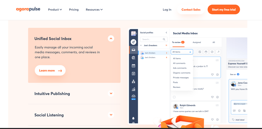Click the Log In link
262x129 pixels.
[167, 10]
